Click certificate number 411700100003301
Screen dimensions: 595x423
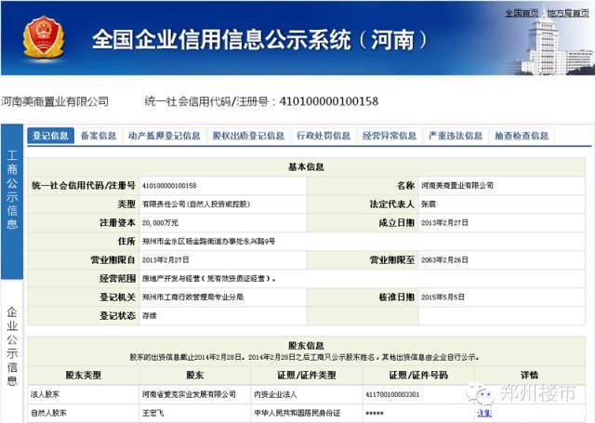tap(392, 394)
